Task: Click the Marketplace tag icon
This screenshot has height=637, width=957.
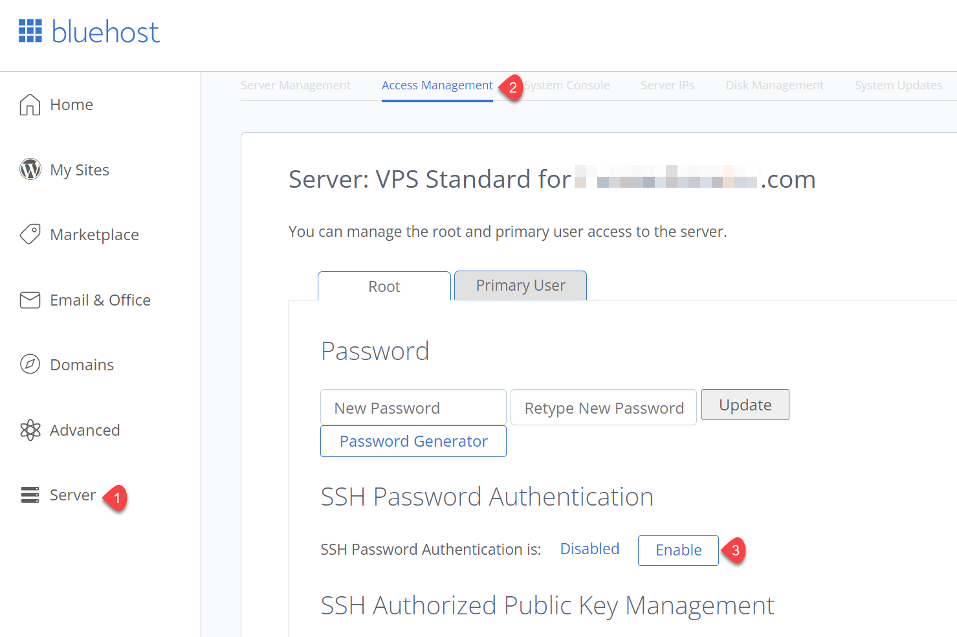Action: pyautogui.click(x=30, y=234)
